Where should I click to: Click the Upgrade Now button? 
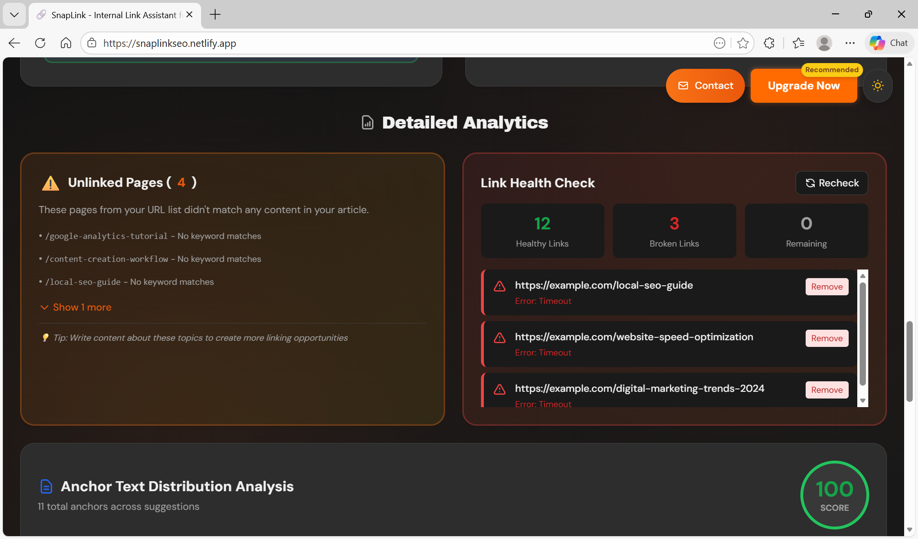pos(804,86)
